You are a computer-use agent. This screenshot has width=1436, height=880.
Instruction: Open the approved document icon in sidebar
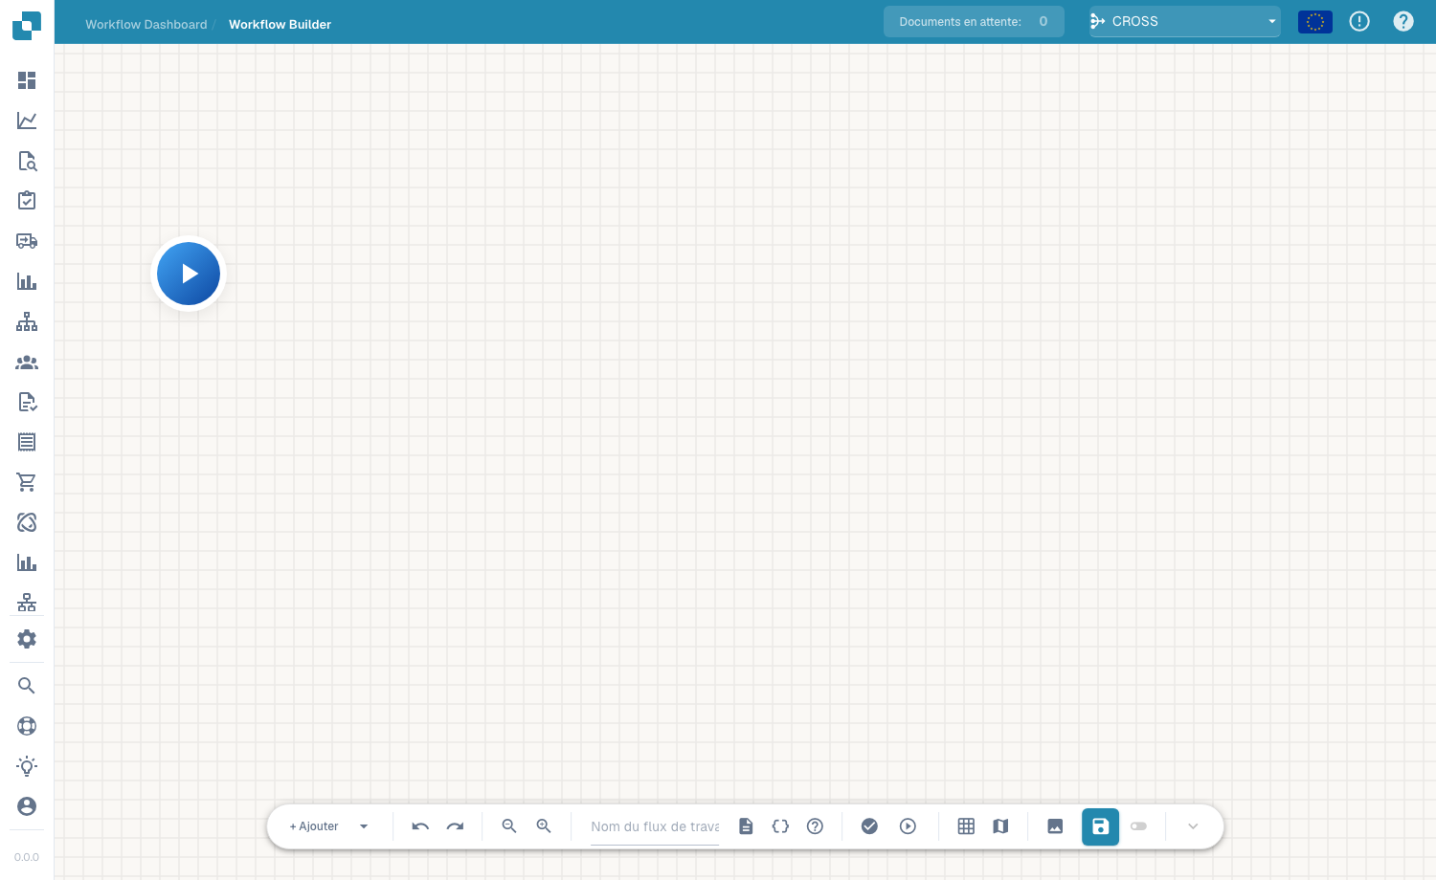[x=27, y=402]
